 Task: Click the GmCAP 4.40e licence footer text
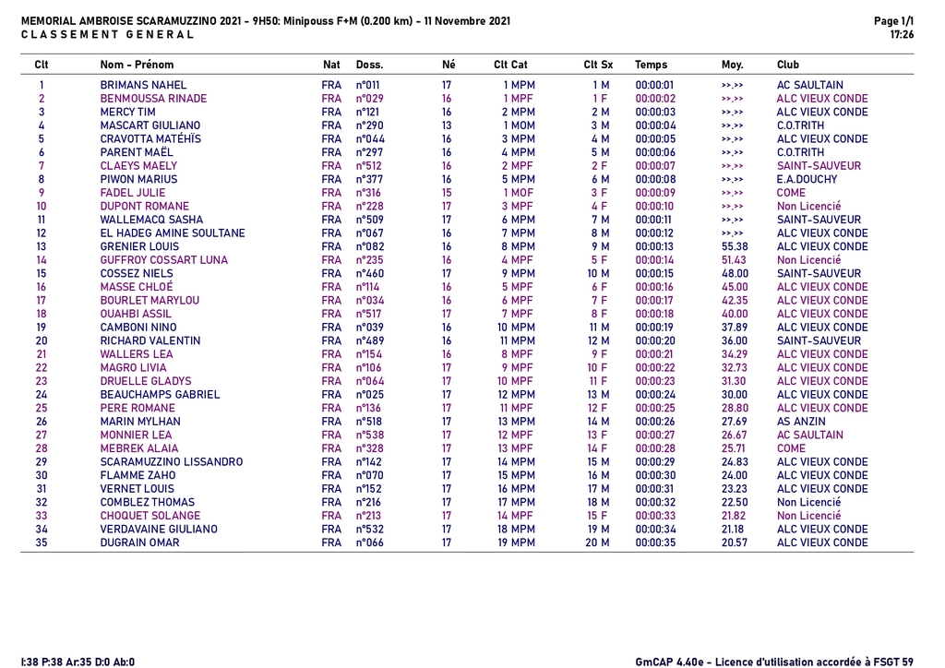tap(774, 662)
